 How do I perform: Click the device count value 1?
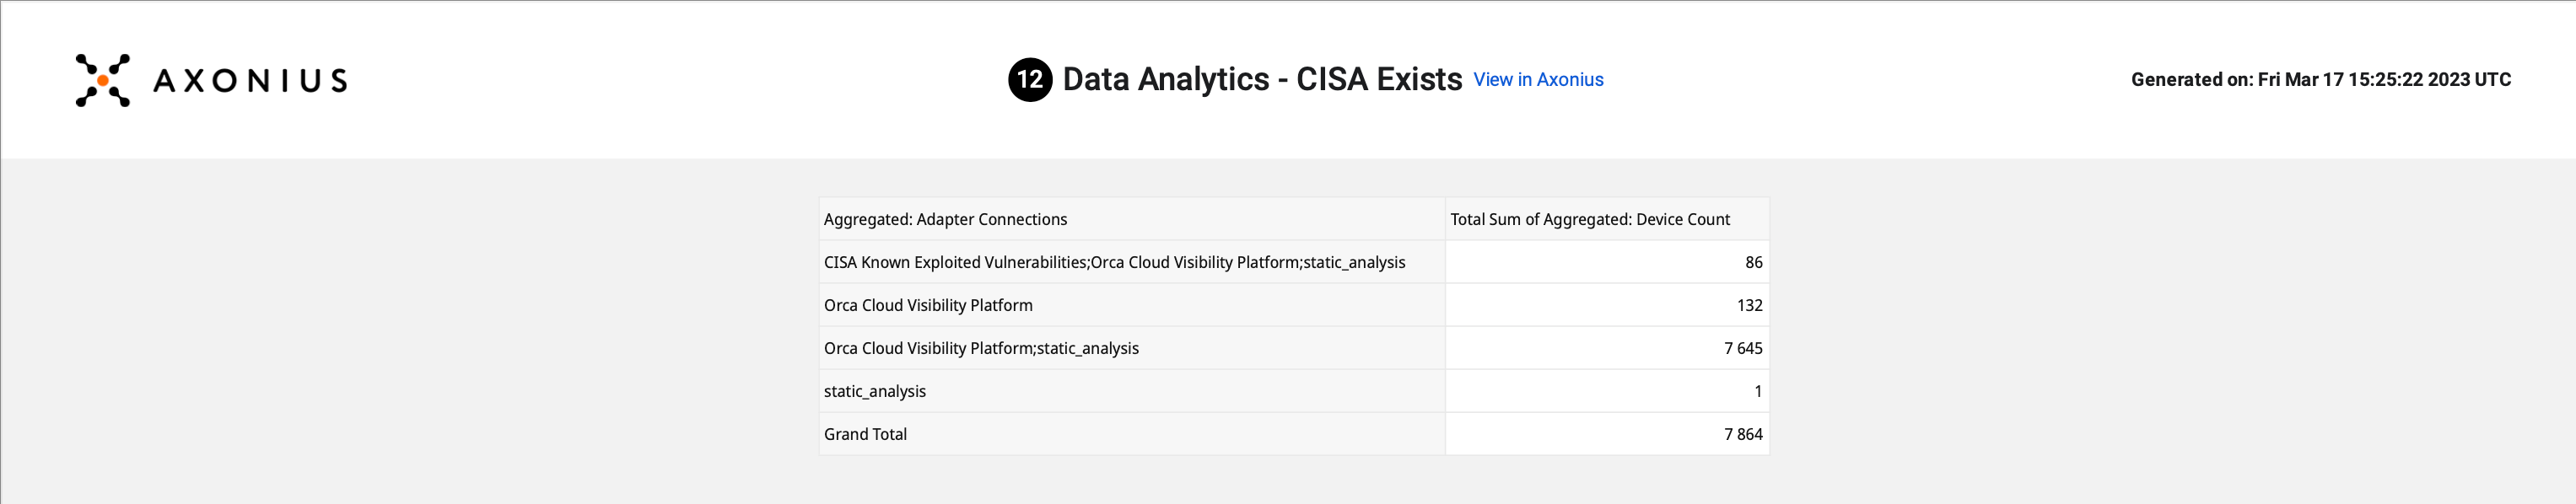pyautogui.click(x=1758, y=391)
